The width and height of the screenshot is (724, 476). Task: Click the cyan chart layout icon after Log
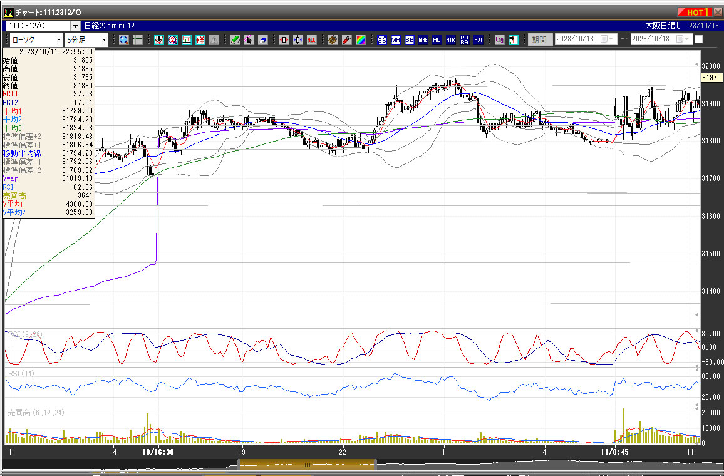pos(514,40)
